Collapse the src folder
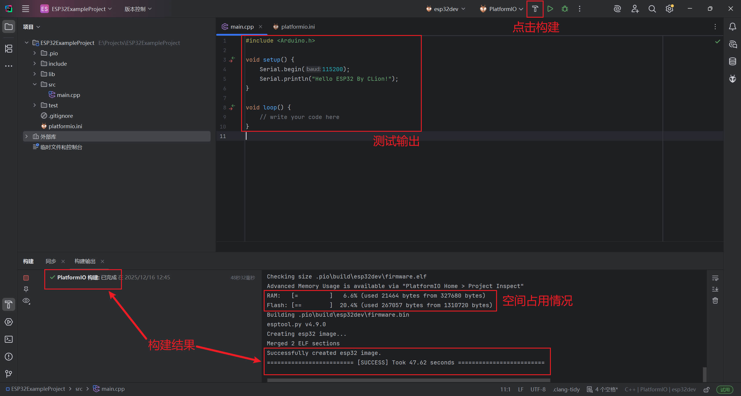Viewport: 741px width, 396px height. [34, 85]
